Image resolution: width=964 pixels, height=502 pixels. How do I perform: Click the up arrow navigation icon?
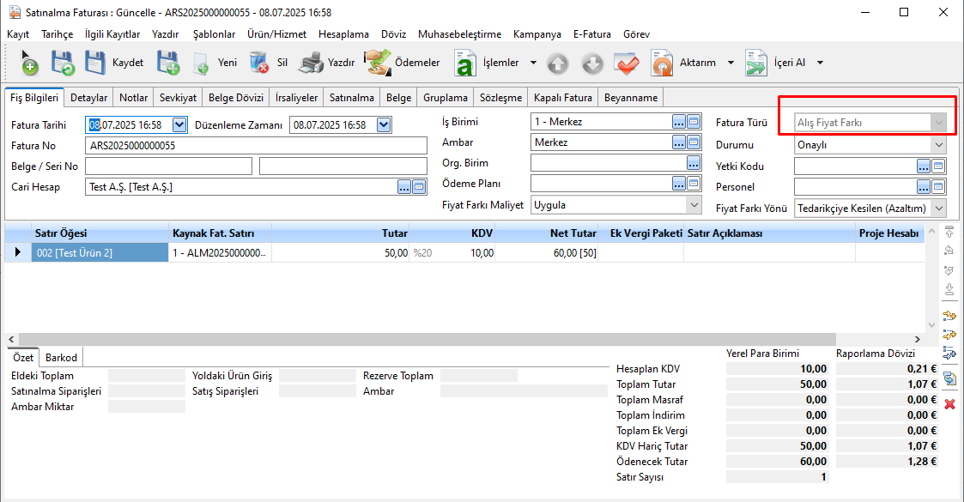[558, 64]
